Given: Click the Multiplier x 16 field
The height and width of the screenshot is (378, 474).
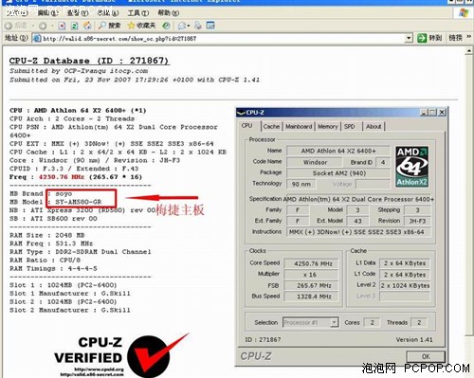Looking at the screenshot, I should tap(312, 275).
